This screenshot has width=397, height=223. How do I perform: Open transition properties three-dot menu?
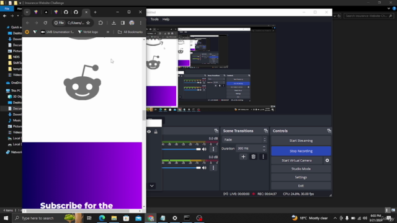tap(263, 157)
